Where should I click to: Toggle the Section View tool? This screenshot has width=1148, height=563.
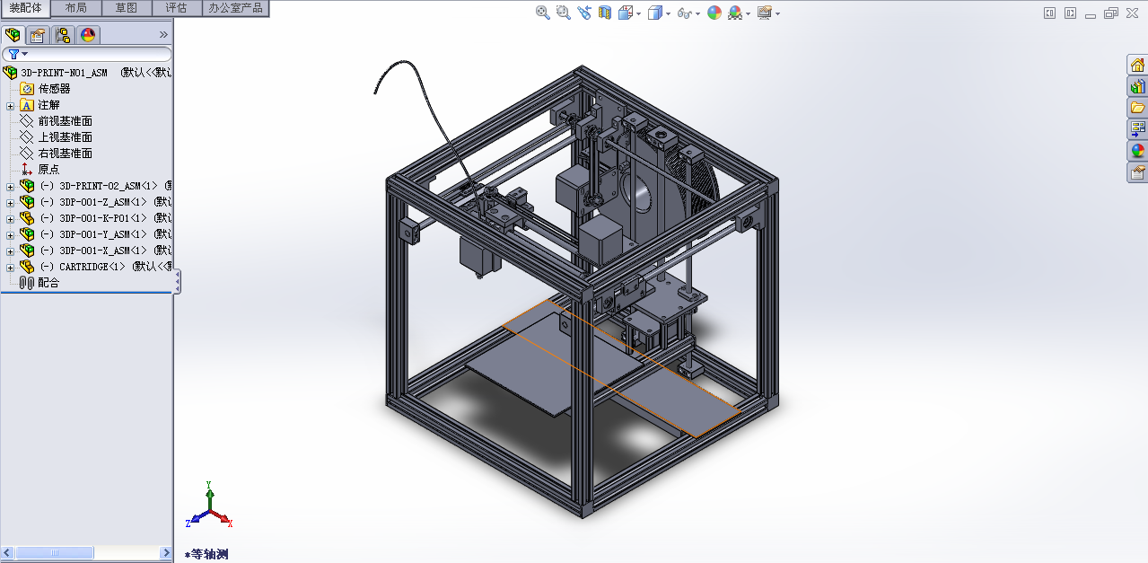604,13
